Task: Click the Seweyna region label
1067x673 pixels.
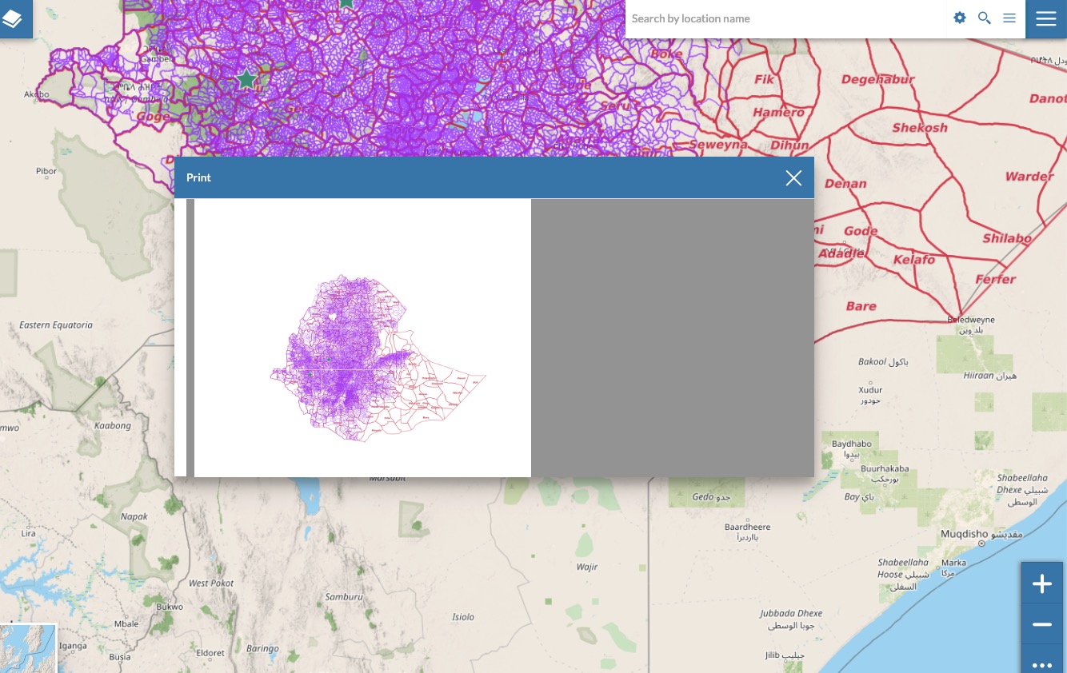Action: point(717,145)
